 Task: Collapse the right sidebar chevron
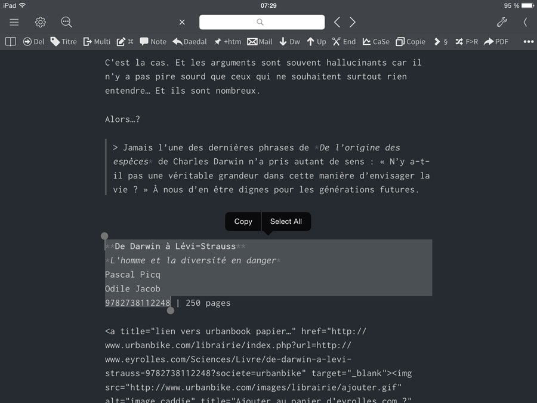pos(525,22)
